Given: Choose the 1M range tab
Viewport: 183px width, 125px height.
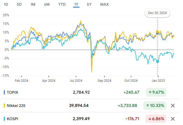Looking at the screenshot, I should [x=33, y=4].
